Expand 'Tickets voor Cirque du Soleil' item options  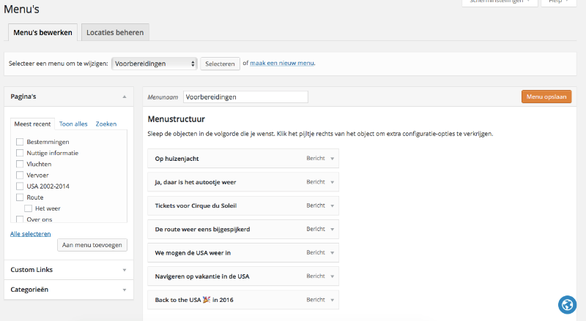pos(332,205)
